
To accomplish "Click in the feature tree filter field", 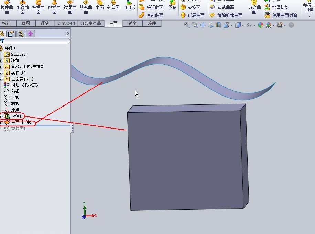I will [35, 41].
